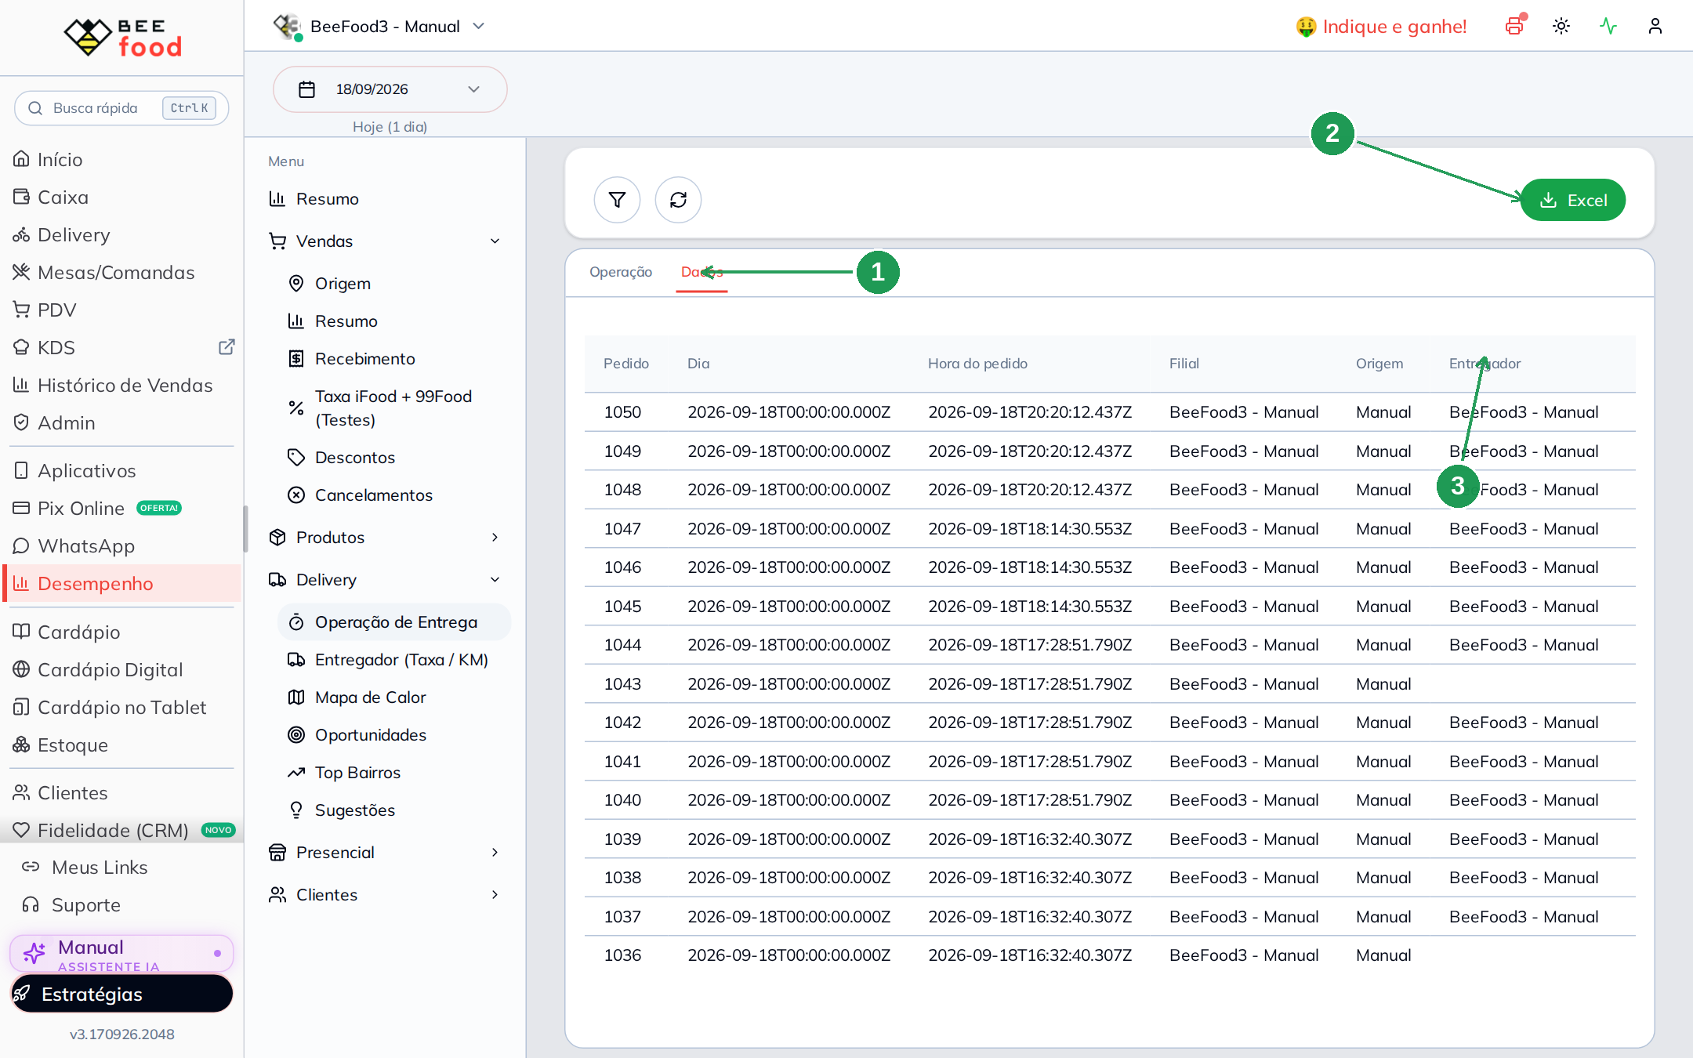Open WhatsApp section
Image resolution: width=1693 pixels, height=1058 pixels.
[121, 545]
